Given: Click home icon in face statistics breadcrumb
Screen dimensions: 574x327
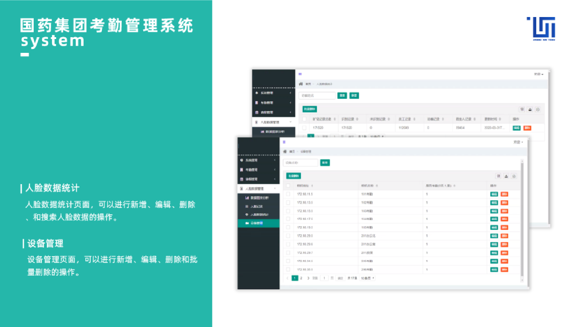Looking at the screenshot, I should (301, 84).
